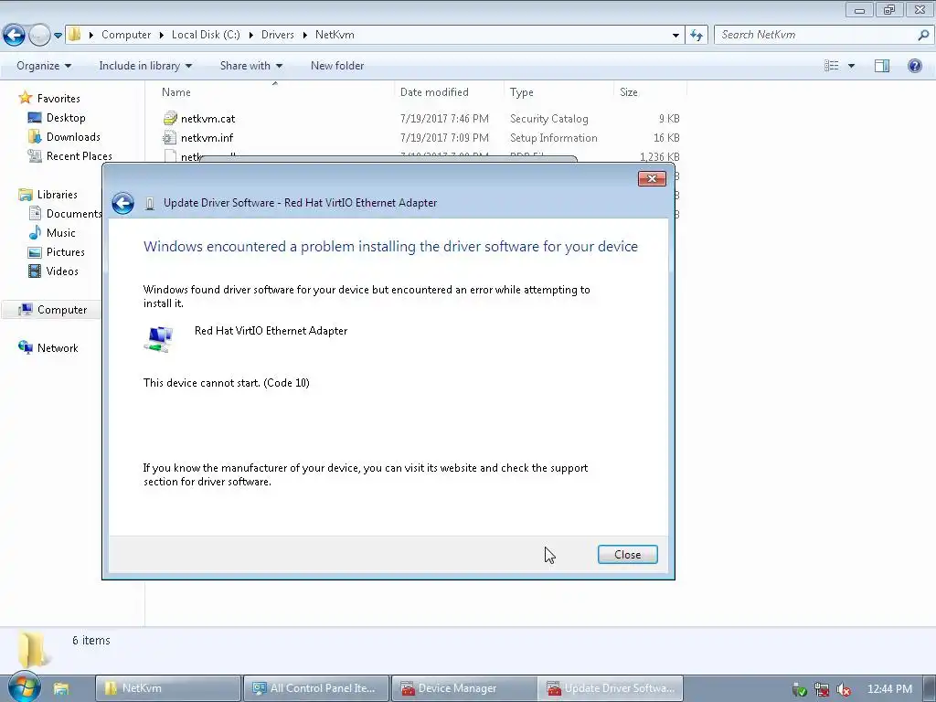This screenshot has height=702, width=936.
Task: Select Drivers in the address breadcrumb
Action: point(278,35)
